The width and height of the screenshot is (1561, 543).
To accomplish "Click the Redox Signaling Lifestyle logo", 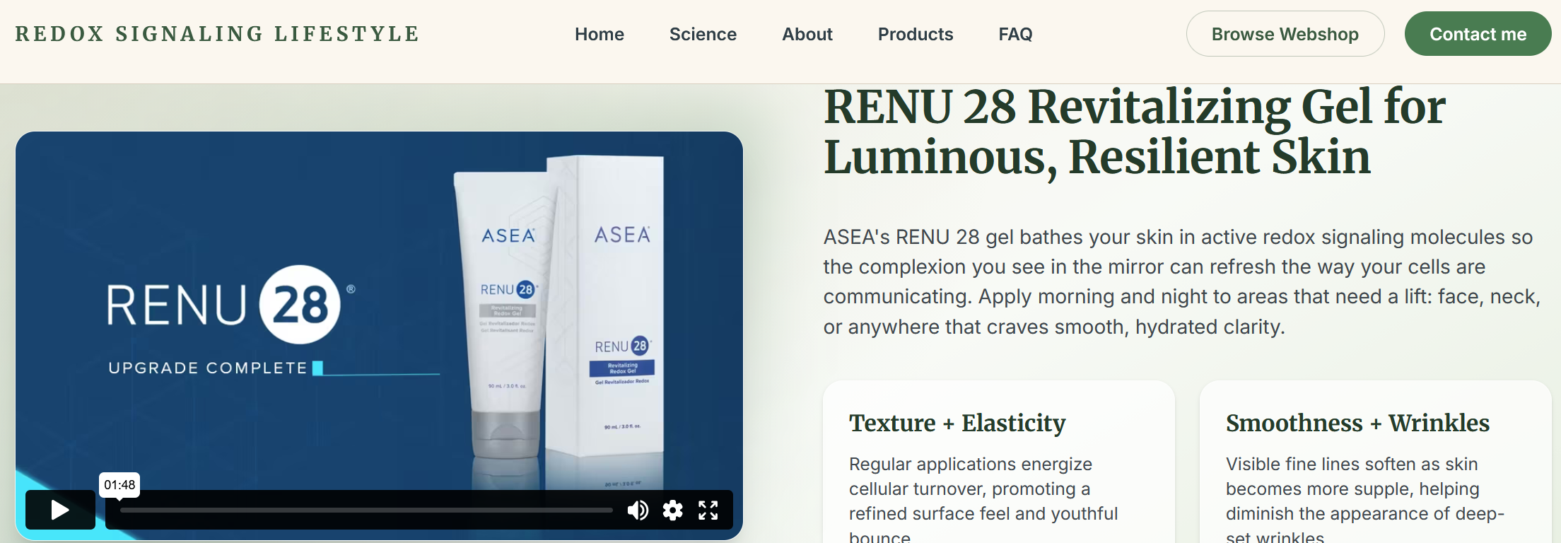I will [x=217, y=34].
